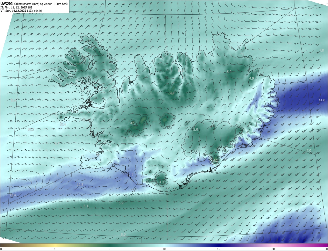Click the color scale tick label '0'
Image resolution: width=328 pixels, height=251 pixels.
point(1,249)
